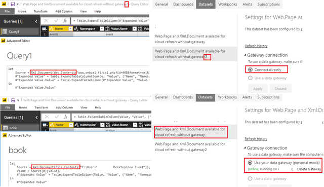324x187 pixels.
Task: Collapse Queries [1] pane in top editor
Action: (36, 21)
